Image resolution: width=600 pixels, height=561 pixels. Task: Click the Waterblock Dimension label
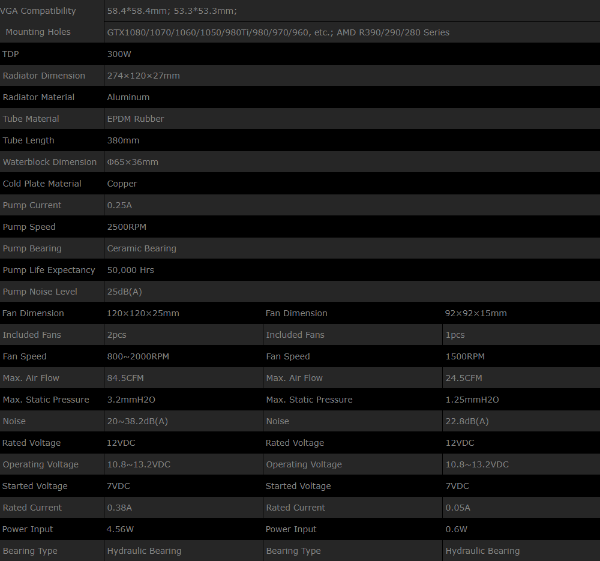(x=49, y=162)
